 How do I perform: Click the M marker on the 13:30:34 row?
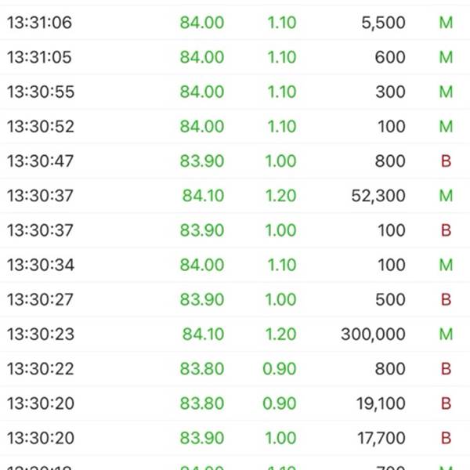[446, 265]
